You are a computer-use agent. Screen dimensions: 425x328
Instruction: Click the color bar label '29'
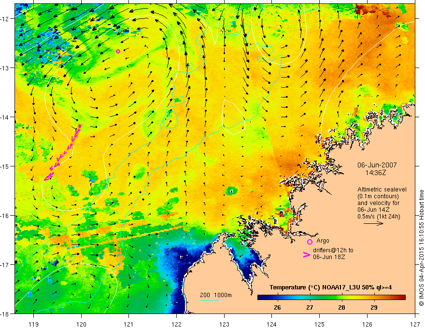pos(374,307)
